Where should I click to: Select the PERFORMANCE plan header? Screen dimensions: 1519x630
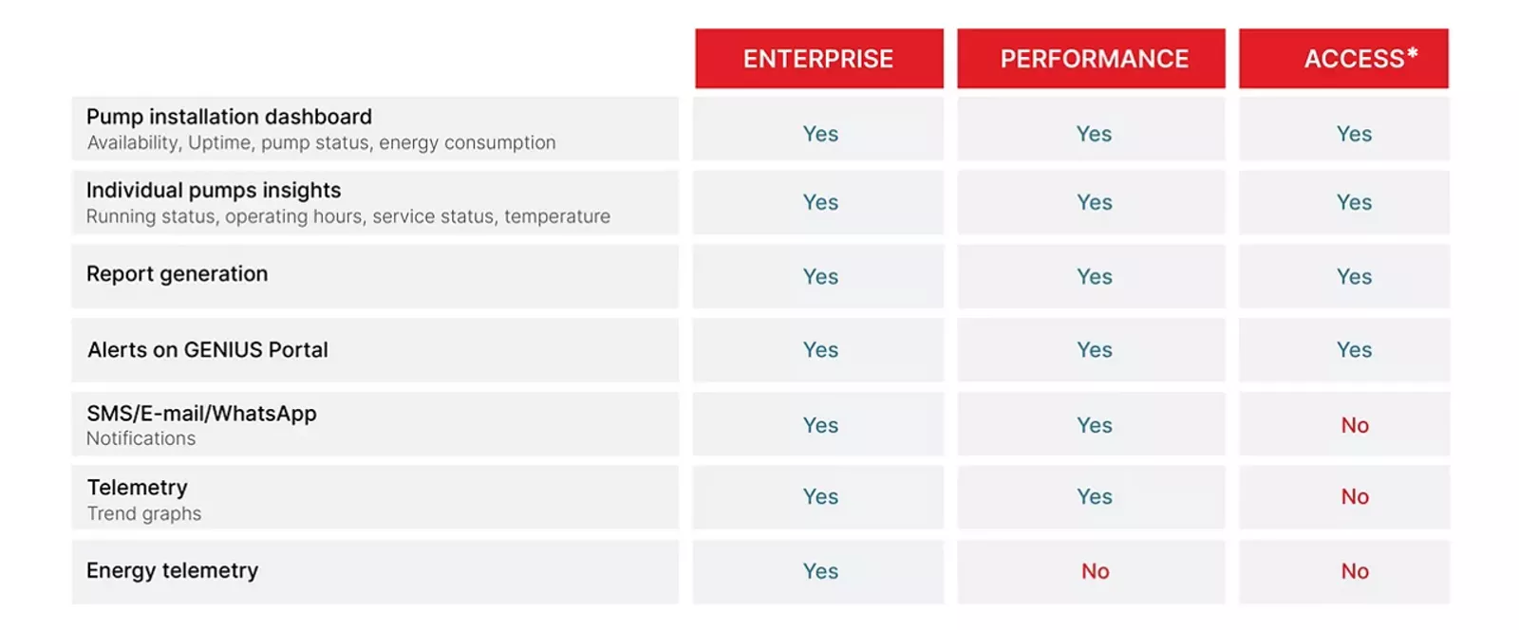click(x=1094, y=59)
